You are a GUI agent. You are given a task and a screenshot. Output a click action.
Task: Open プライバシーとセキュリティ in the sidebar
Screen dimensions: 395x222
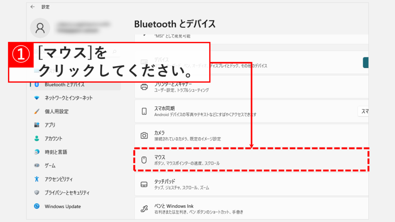[x=75, y=193]
